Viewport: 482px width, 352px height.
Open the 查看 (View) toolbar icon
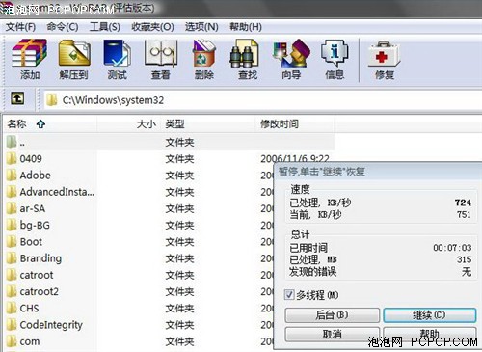[x=160, y=53]
